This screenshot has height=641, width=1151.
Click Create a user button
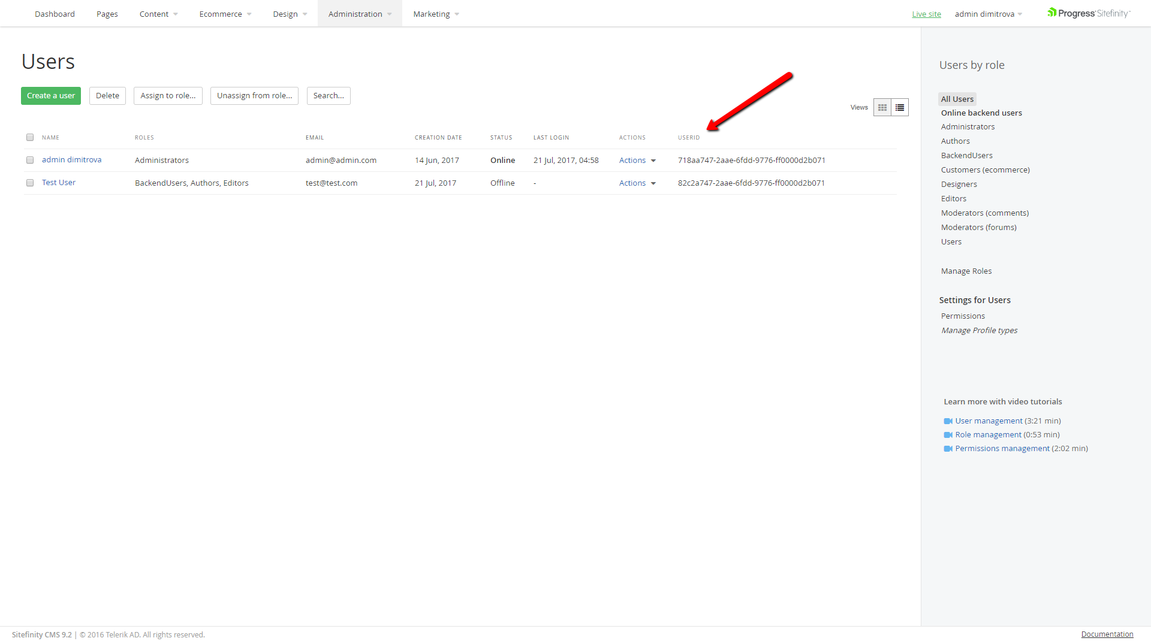click(x=51, y=96)
